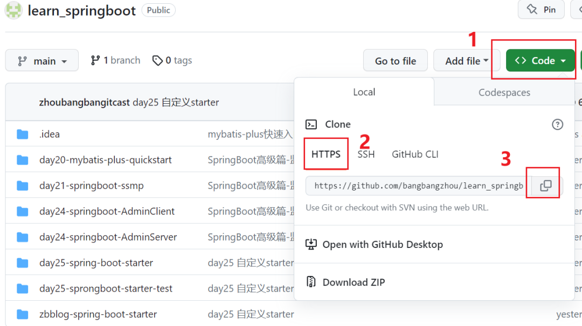Select the GitHub CLI clone option
Viewport: 582px width, 326px height.
click(x=415, y=154)
